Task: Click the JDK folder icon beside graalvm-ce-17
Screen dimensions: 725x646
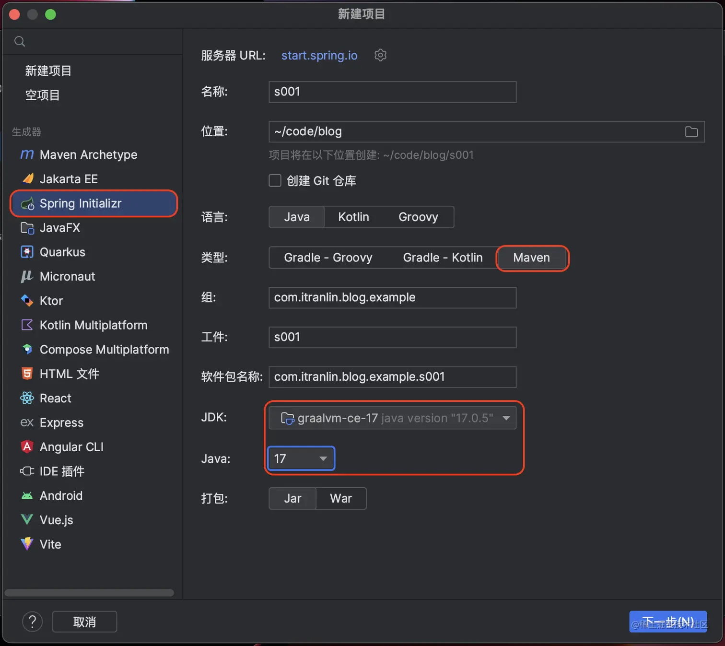Action: click(287, 418)
